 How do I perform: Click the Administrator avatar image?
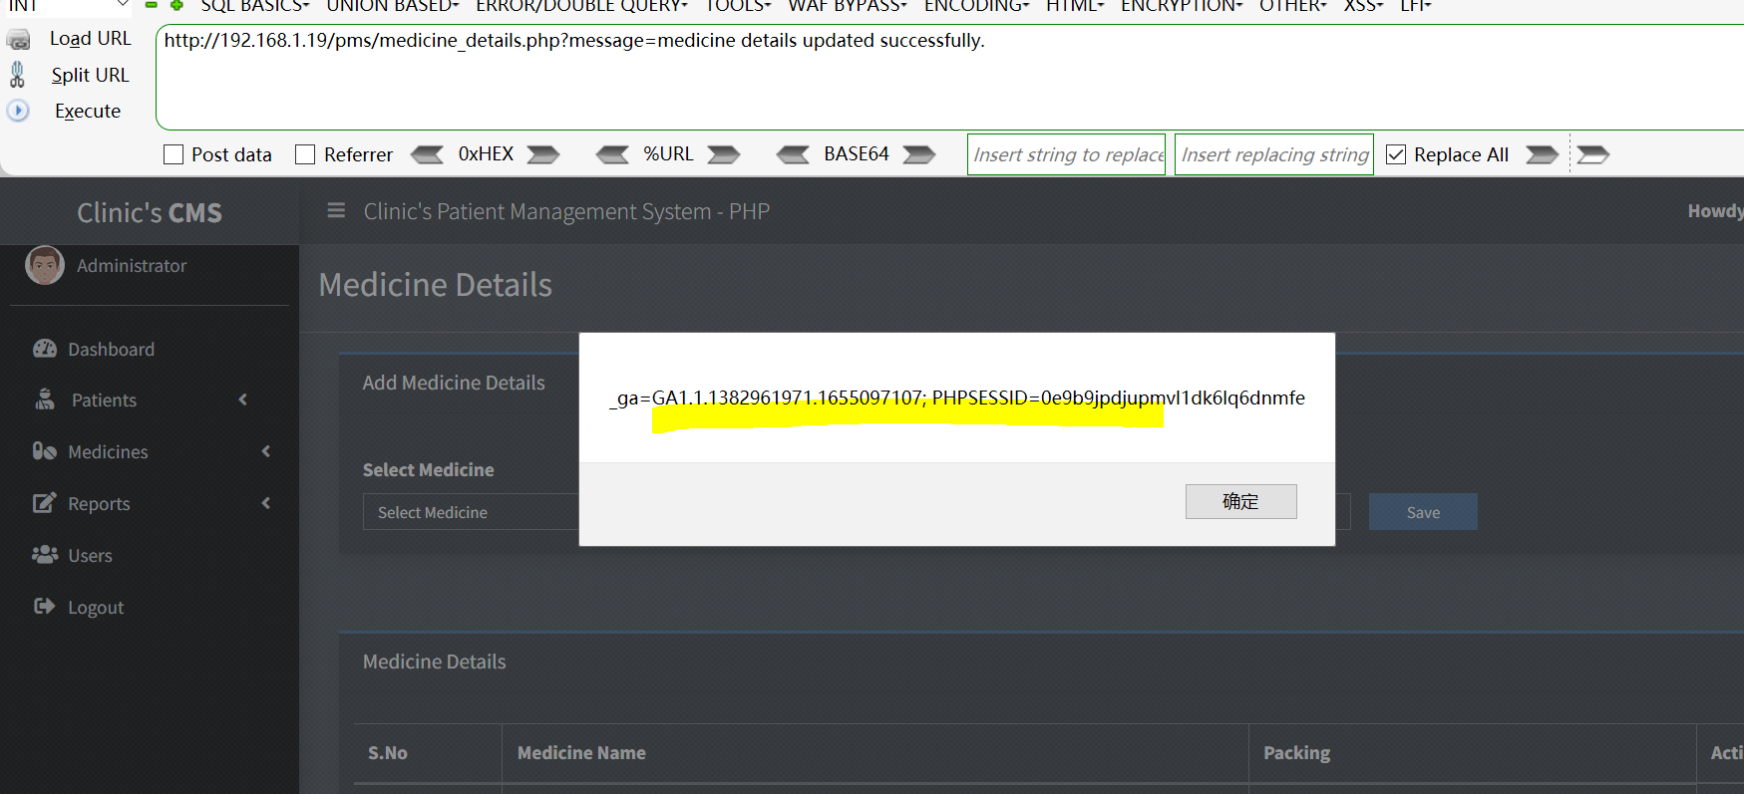(45, 265)
